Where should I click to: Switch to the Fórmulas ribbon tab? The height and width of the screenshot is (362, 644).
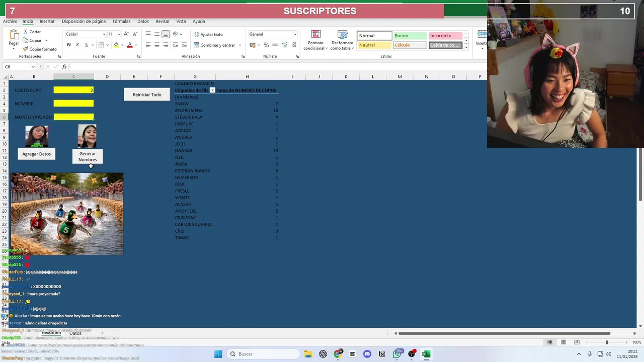121,21
